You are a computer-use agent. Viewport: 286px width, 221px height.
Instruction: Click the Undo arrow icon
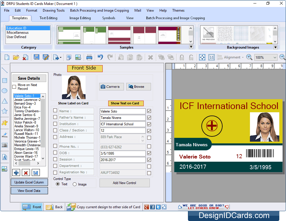(100, 57)
